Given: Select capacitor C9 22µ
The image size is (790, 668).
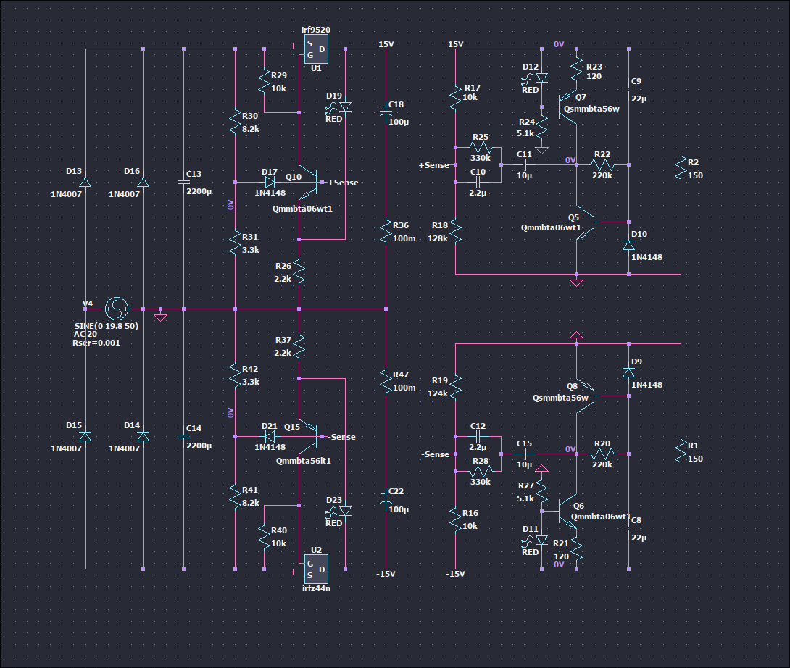Looking at the screenshot, I should [x=629, y=89].
